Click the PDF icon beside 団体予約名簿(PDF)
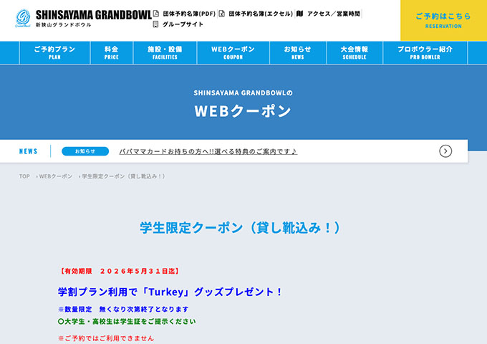 (156, 14)
